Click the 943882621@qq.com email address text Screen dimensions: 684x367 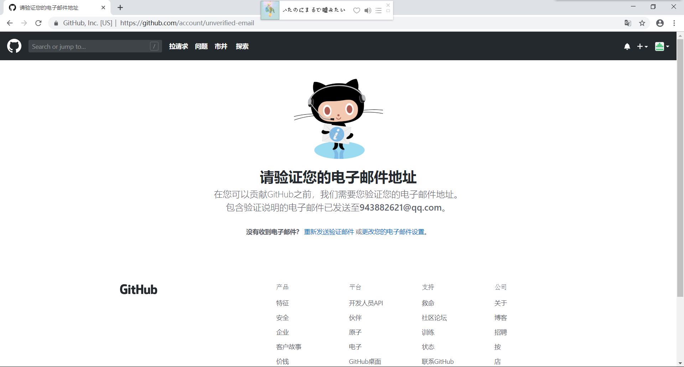pyautogui.click(x=401, y=207)
